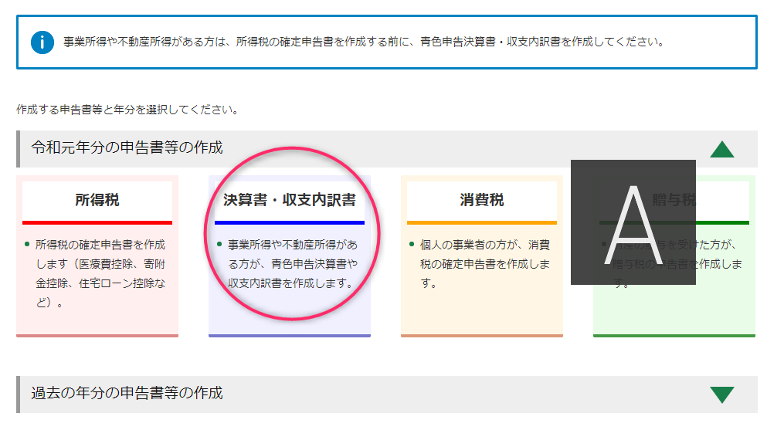Viewport: 784px width, 430px height.
Task: Click the 過去の年分の申告書等の作成 header
Action: 127,393
